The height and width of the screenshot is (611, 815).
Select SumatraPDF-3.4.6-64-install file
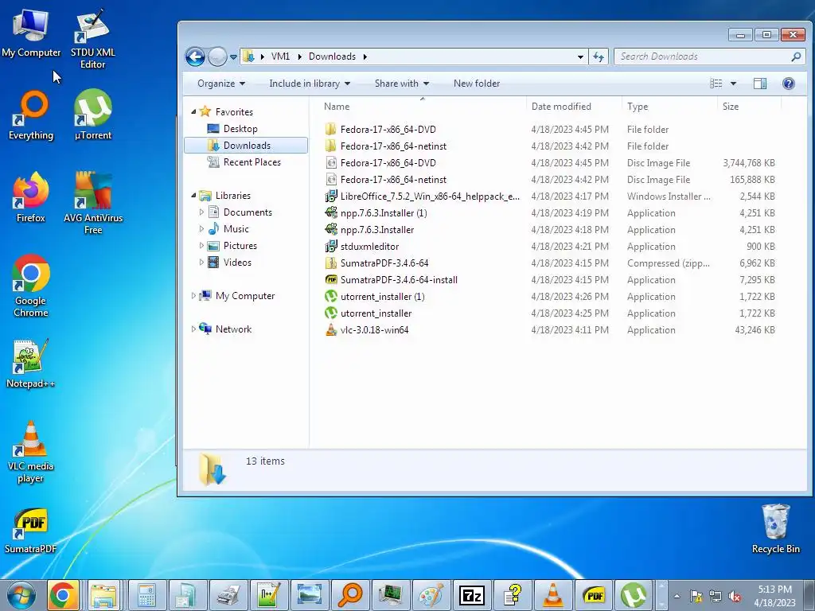(x=550, y=280)
